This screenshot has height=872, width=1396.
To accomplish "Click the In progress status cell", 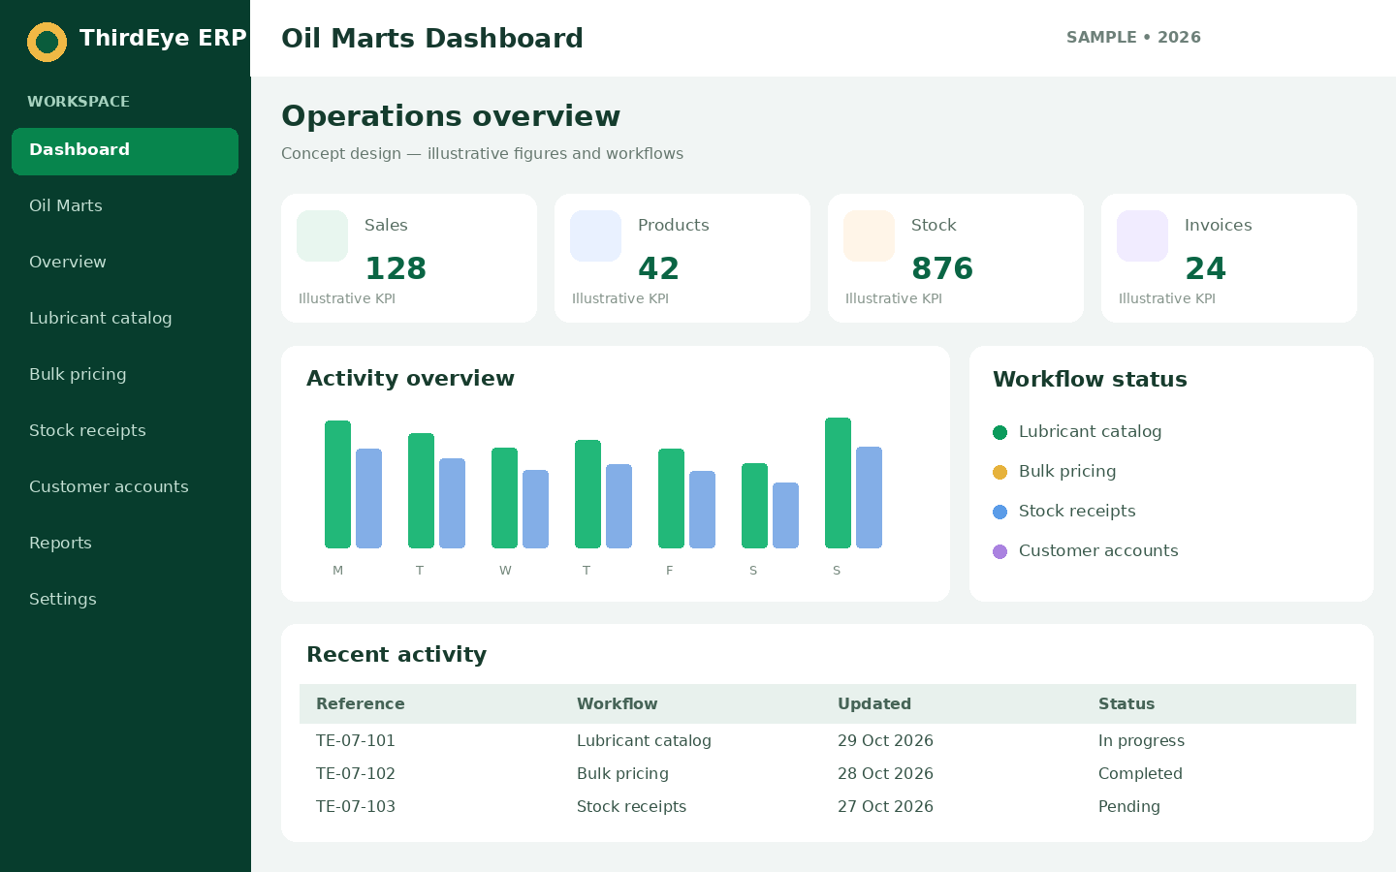I will click(1141, 740).
